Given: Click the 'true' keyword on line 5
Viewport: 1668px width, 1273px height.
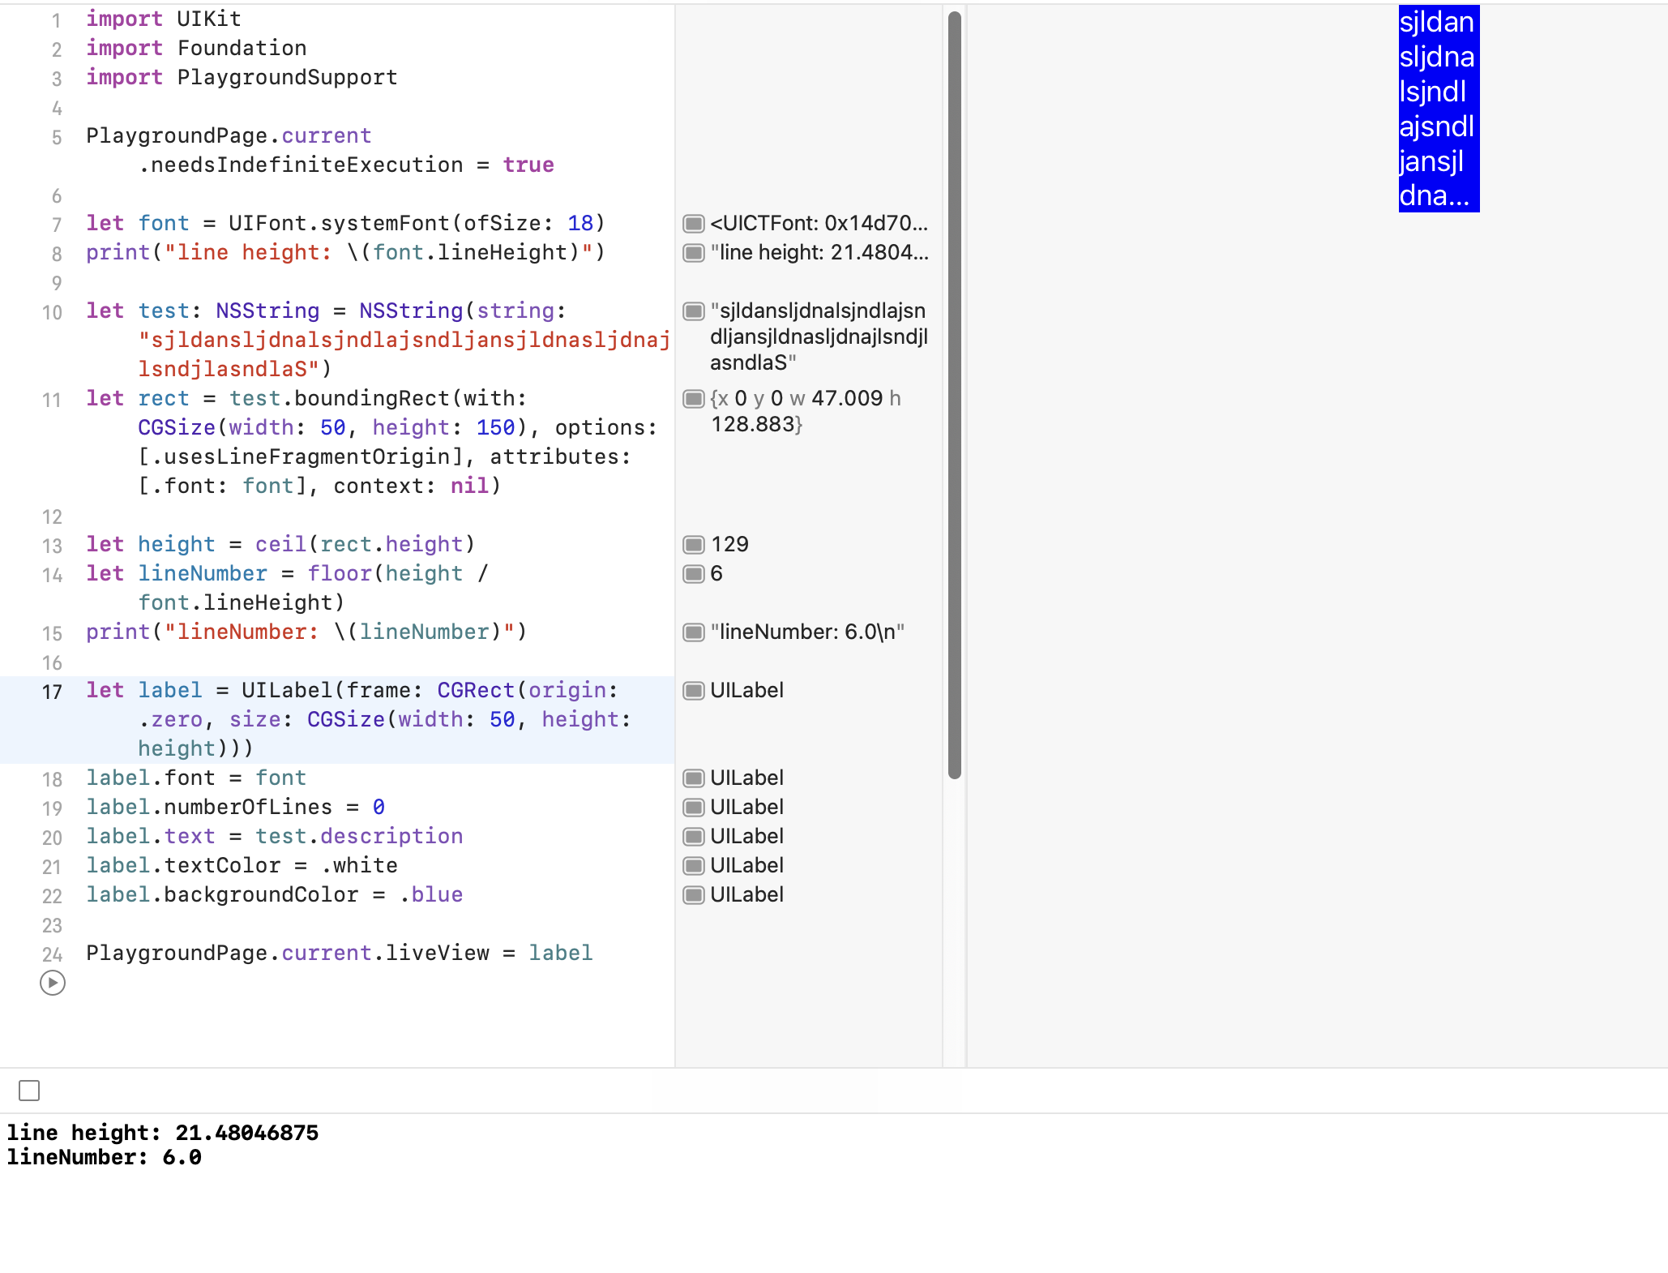Looking at the screenshot, I should 528,165.
